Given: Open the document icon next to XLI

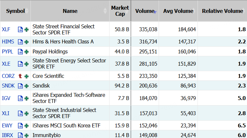Looking at the screenshot, I should coord(20,113).
